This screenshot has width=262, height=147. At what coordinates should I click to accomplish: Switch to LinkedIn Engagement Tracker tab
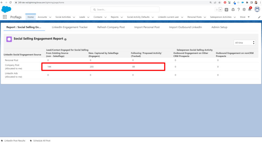(70, 27)
